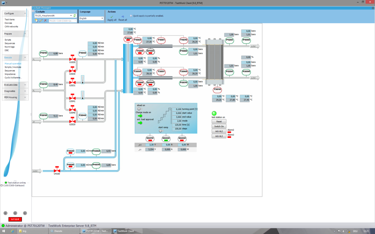
Task: Toggle the eload on switch
Action: (139, 109)
